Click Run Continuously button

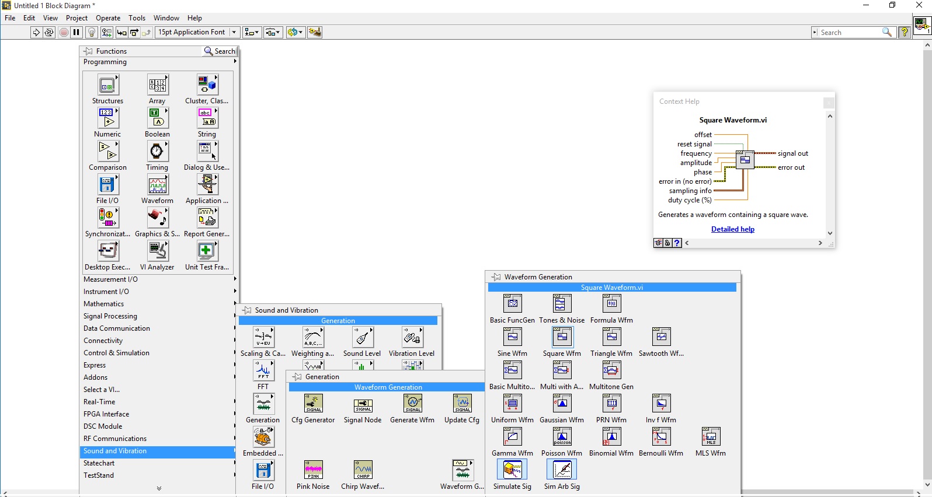click(x=49, y=32)
